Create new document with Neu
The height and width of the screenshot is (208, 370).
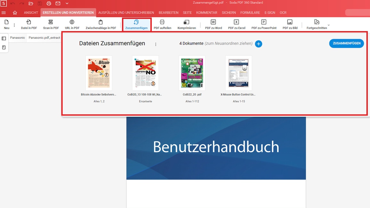coord(7,25)
